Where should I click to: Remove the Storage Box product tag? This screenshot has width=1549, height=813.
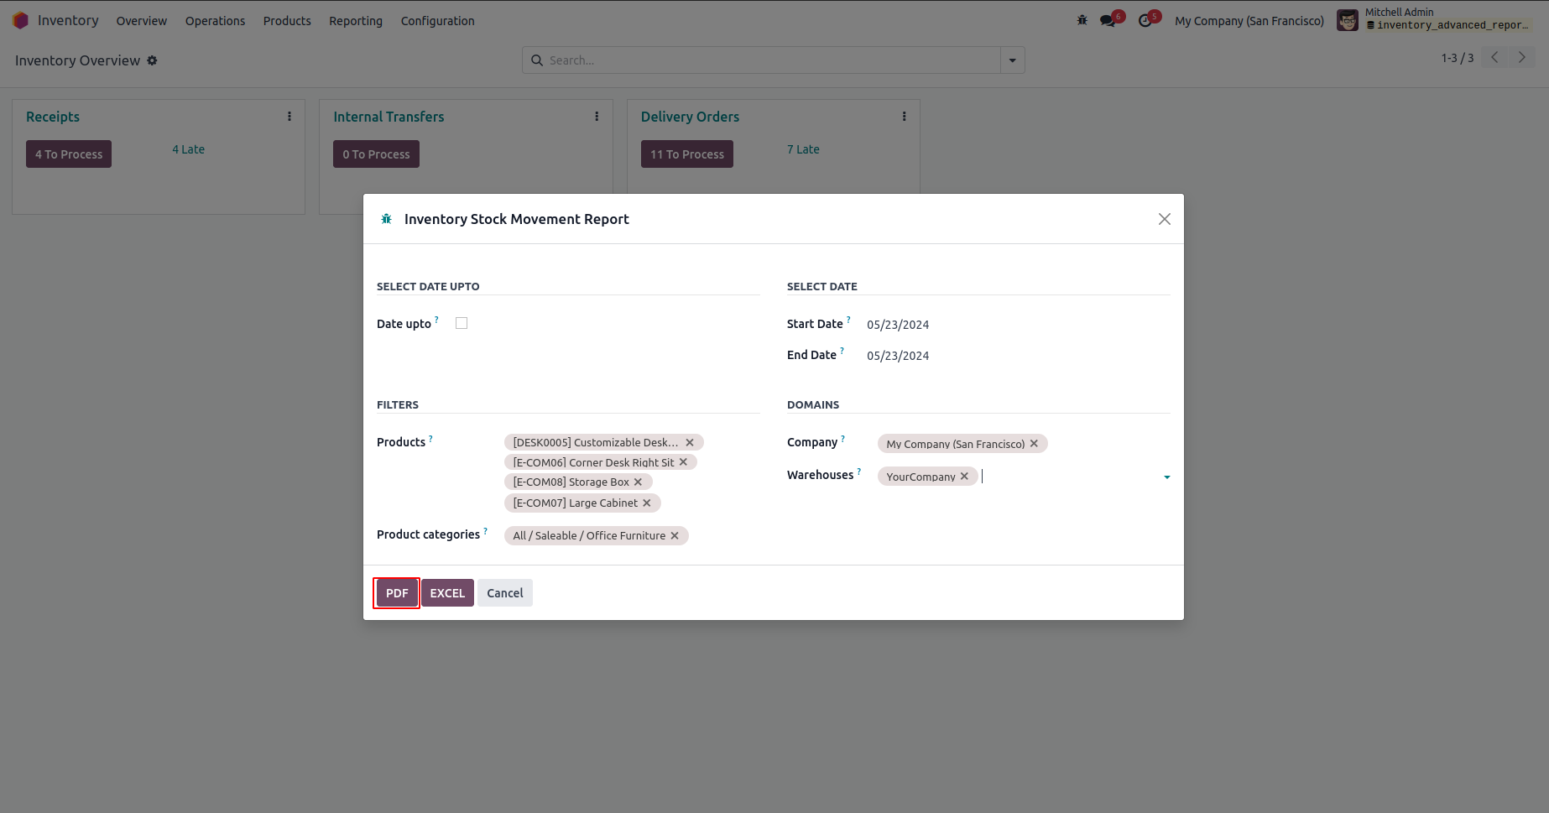pyautogui.click(x=638, y=482)
